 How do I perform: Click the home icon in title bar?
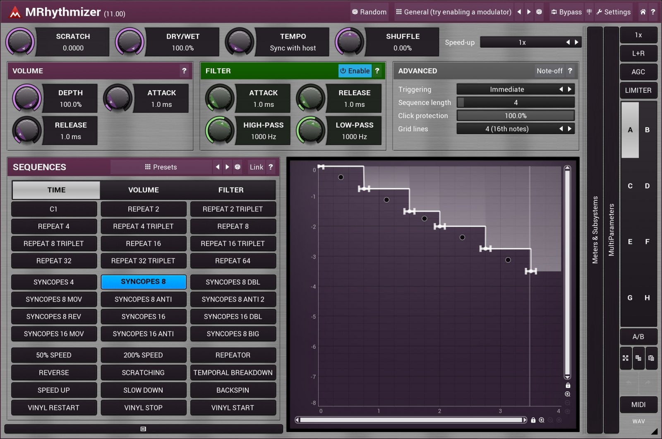tap(643, 12)
